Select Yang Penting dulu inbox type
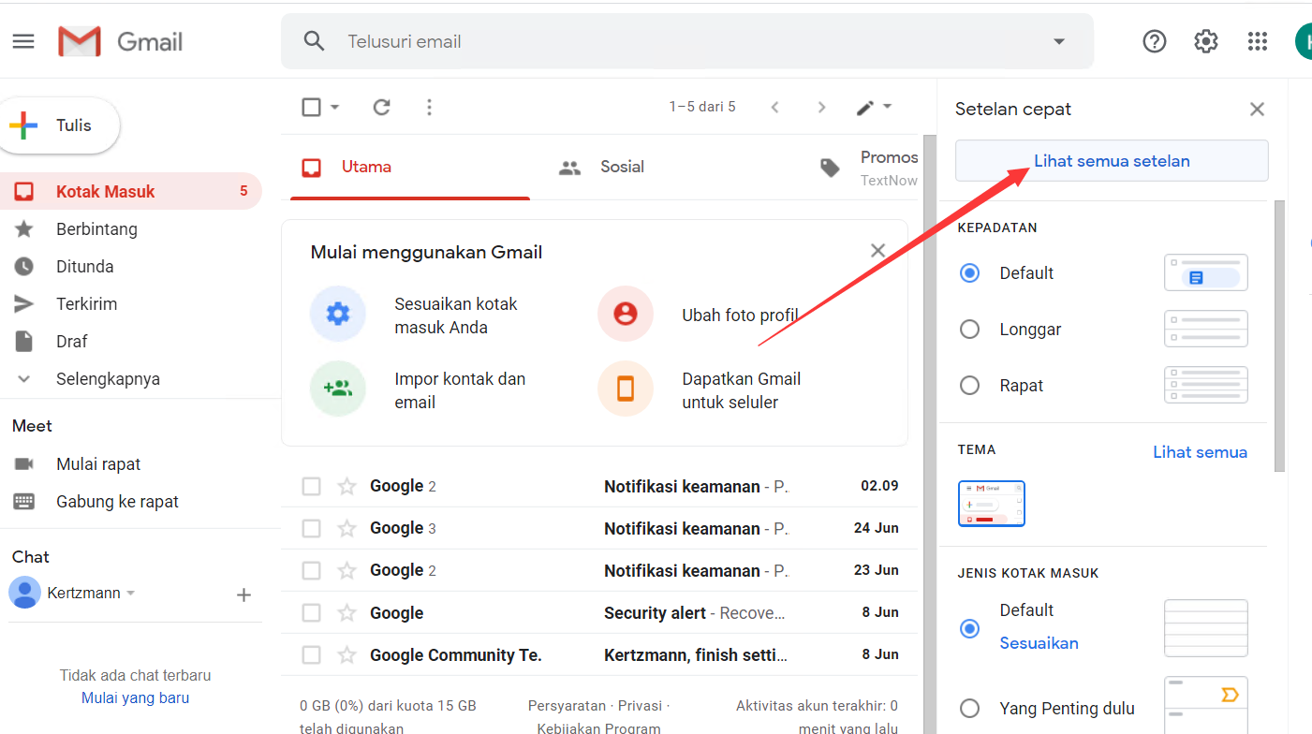 point(970,709)
